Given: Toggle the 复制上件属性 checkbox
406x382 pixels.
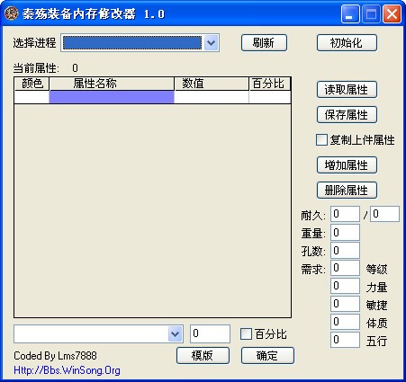Looking at the screenshot, I should (321, 140).
